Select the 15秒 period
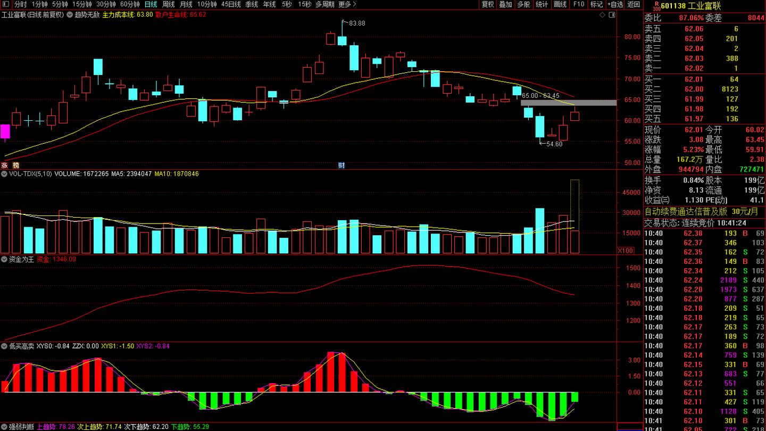766x431 pixels. 305,4
